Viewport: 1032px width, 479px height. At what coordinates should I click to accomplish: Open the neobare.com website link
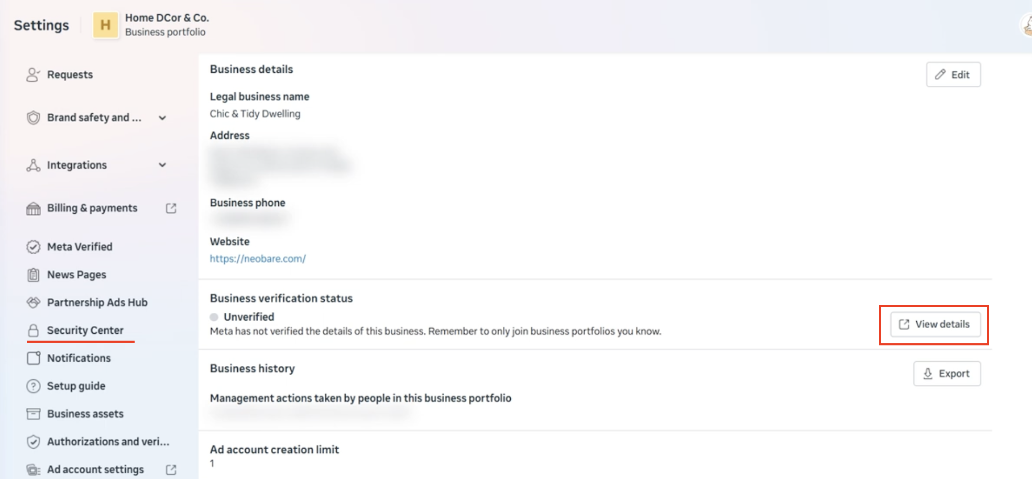click(x=258, y=259)
